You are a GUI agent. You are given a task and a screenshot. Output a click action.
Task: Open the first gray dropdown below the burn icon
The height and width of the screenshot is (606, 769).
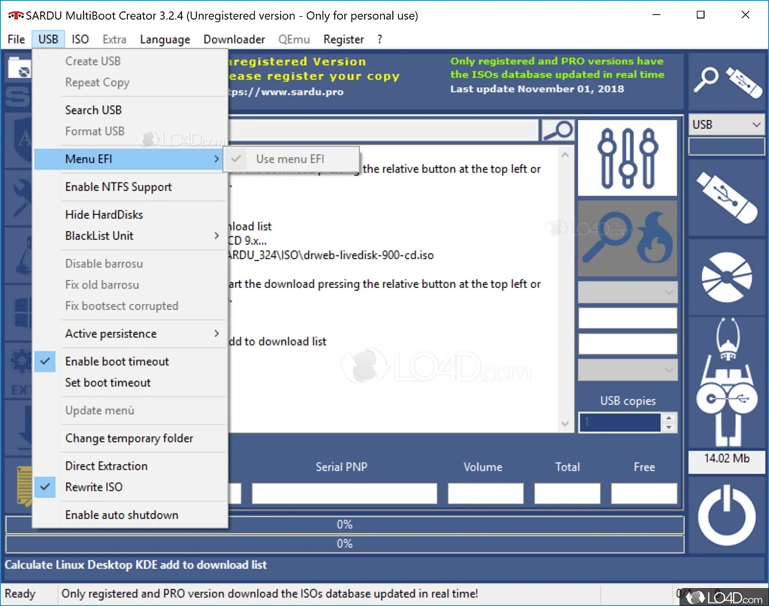pyautogui.click(x=627, y=292)
